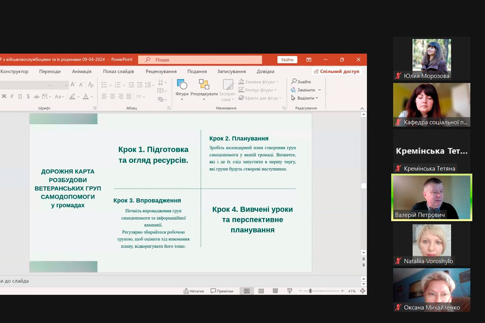This screenshot has width=485, height=323.
Task: Click the font color icon
Action: (x=85, y=97)
